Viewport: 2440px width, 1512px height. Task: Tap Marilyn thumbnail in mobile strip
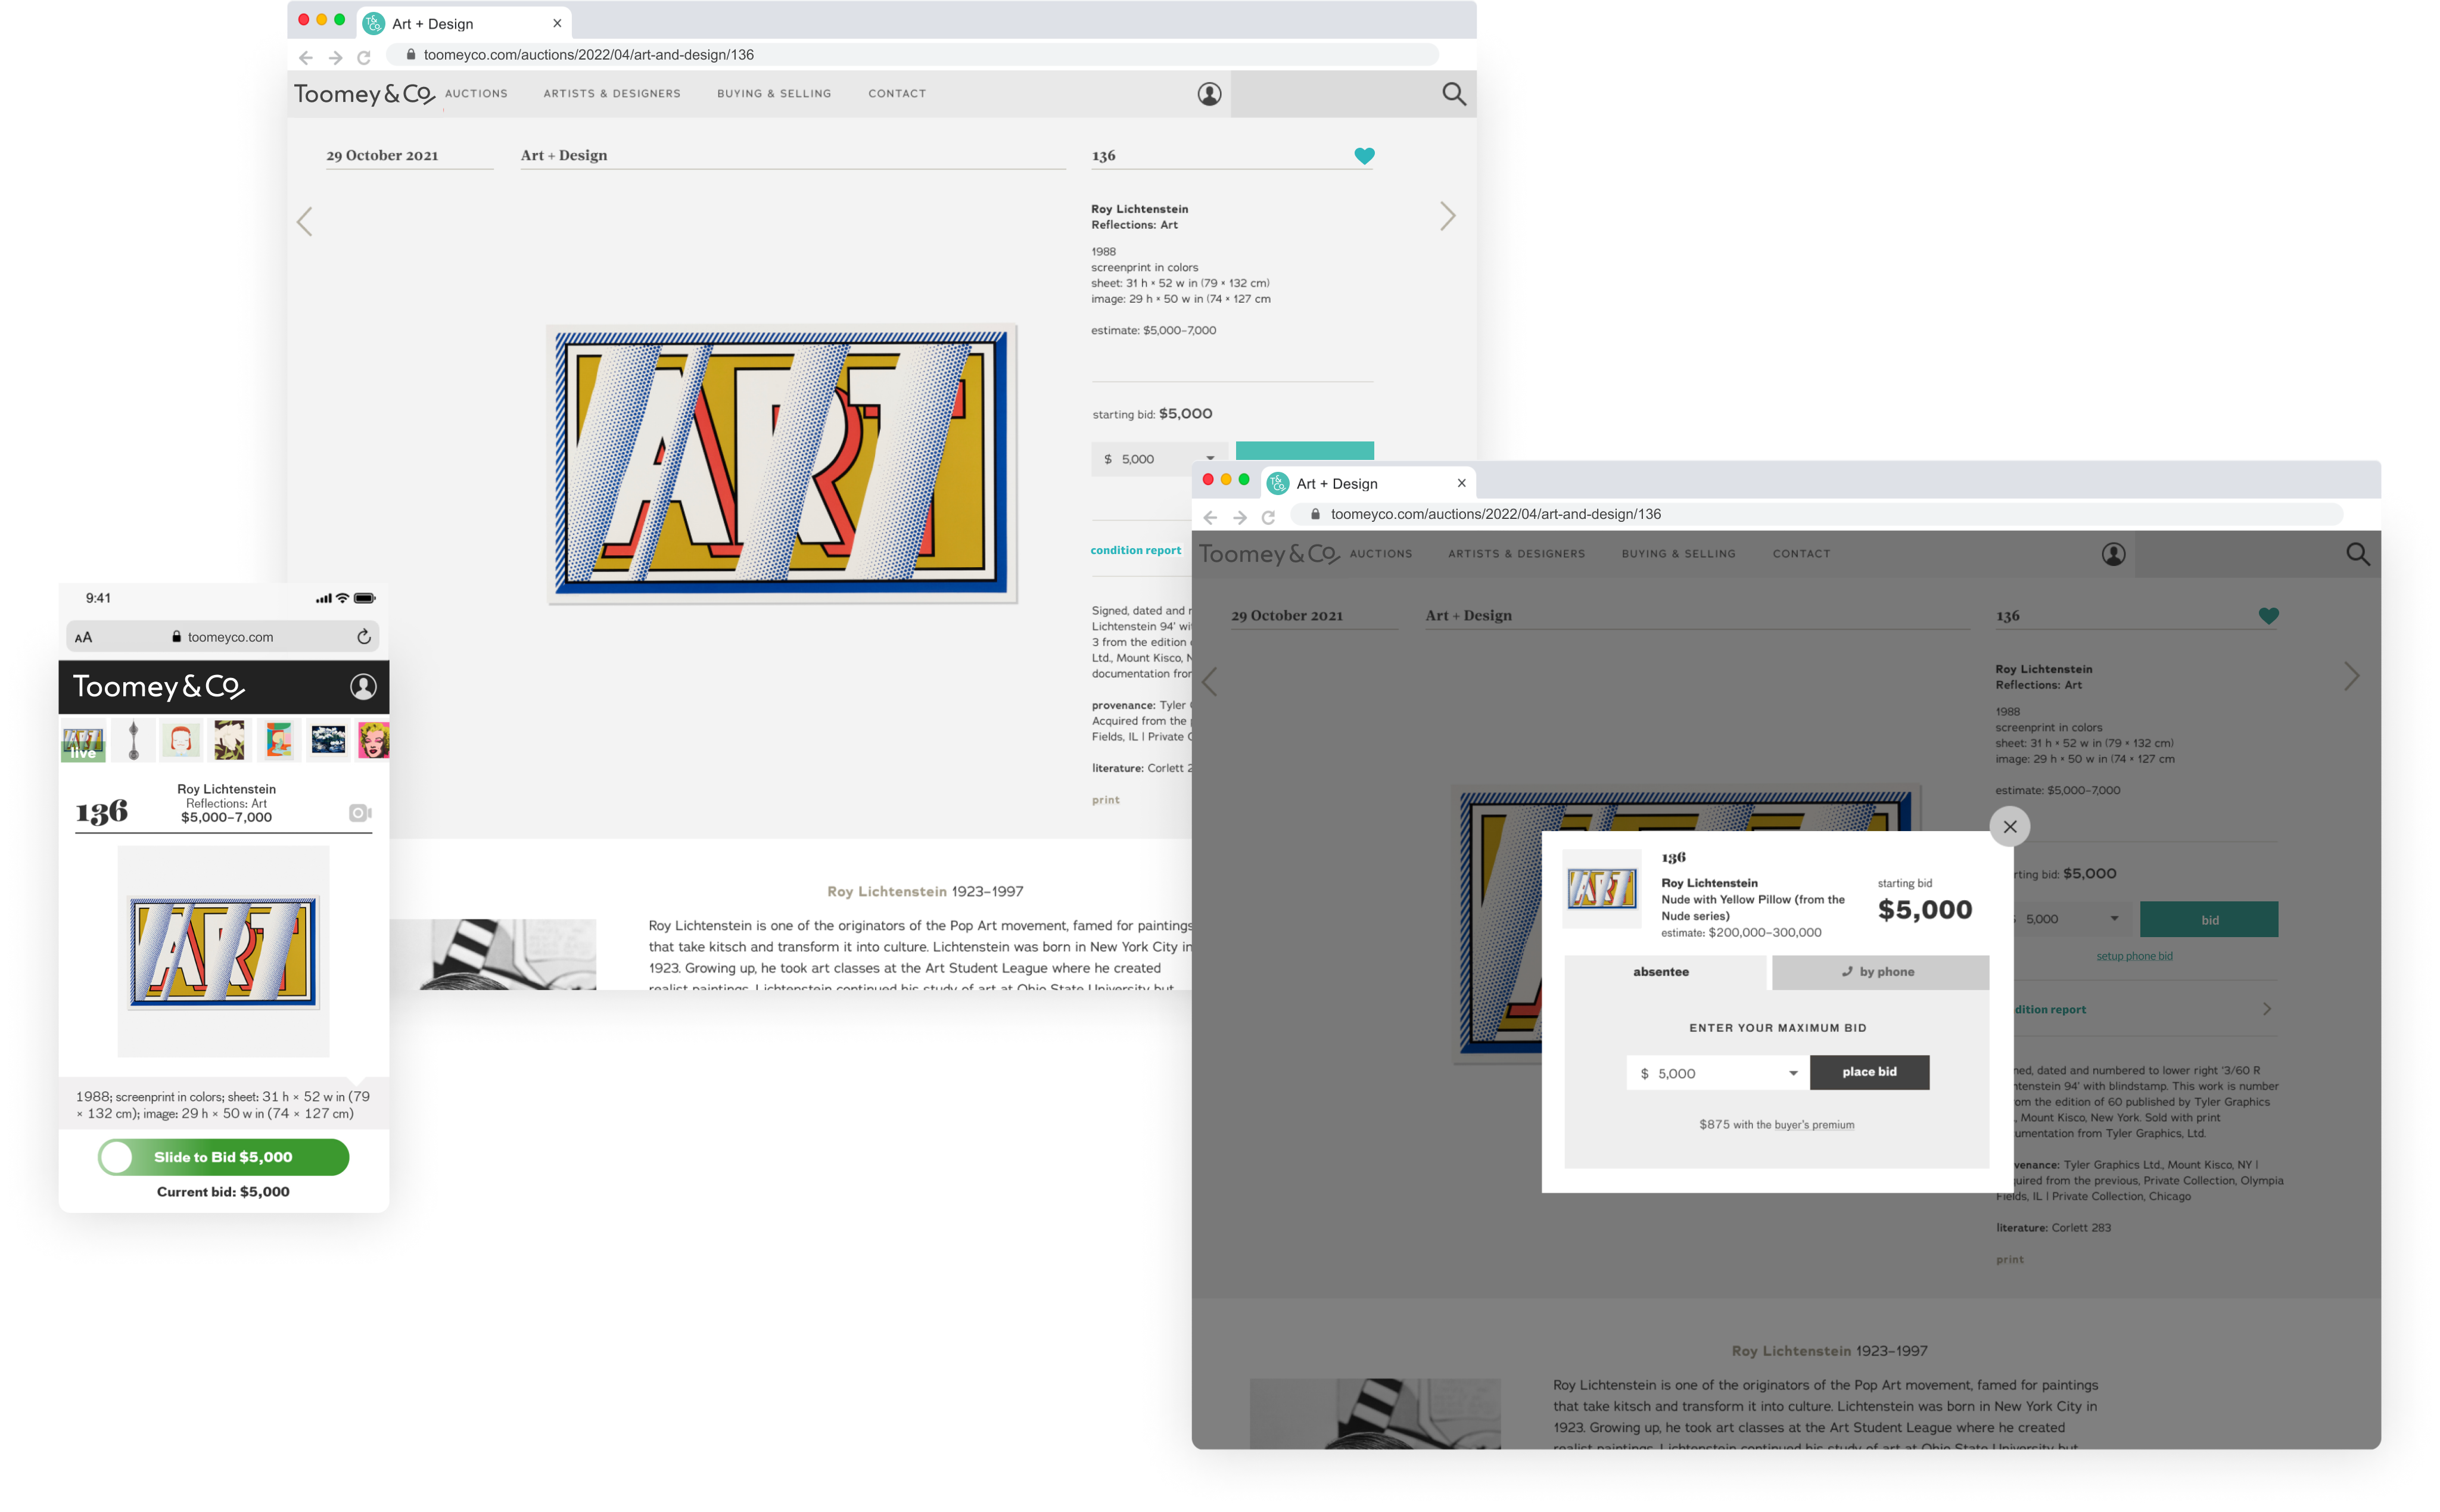(374, 741)
